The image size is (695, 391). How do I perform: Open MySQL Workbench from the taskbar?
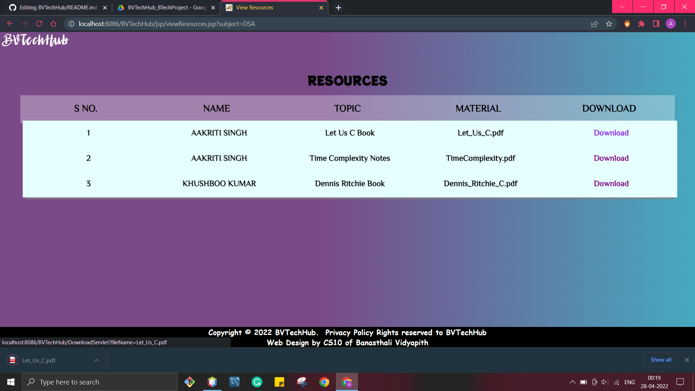(235, 382)
